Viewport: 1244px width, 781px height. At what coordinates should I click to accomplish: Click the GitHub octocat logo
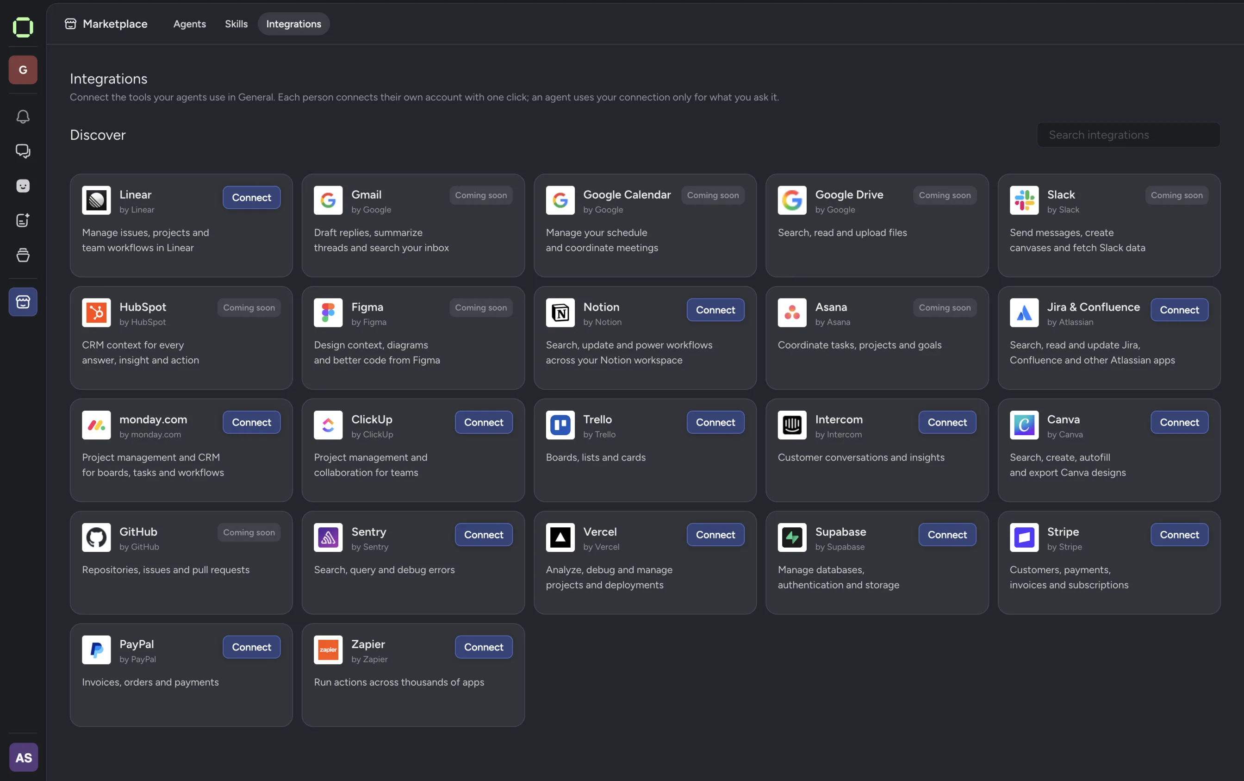(x=97, y=537)
